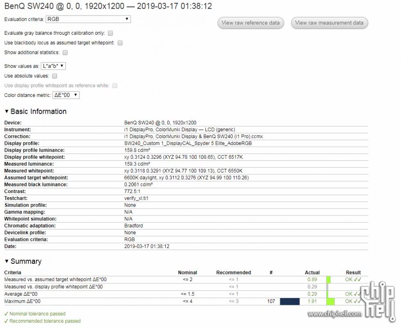Image resolution: width=401 pixels, height=328 pixels.
Task: Click the Testchart value verify_xl.ti1
Action: (136, 199)
